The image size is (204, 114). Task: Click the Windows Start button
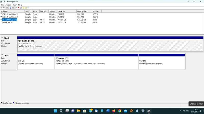[x=55, y=111]
